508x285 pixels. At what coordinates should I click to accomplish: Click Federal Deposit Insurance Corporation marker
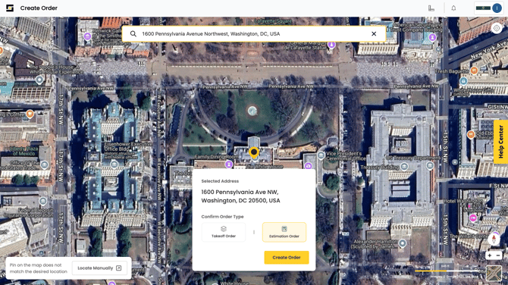[x=42, y=201]
